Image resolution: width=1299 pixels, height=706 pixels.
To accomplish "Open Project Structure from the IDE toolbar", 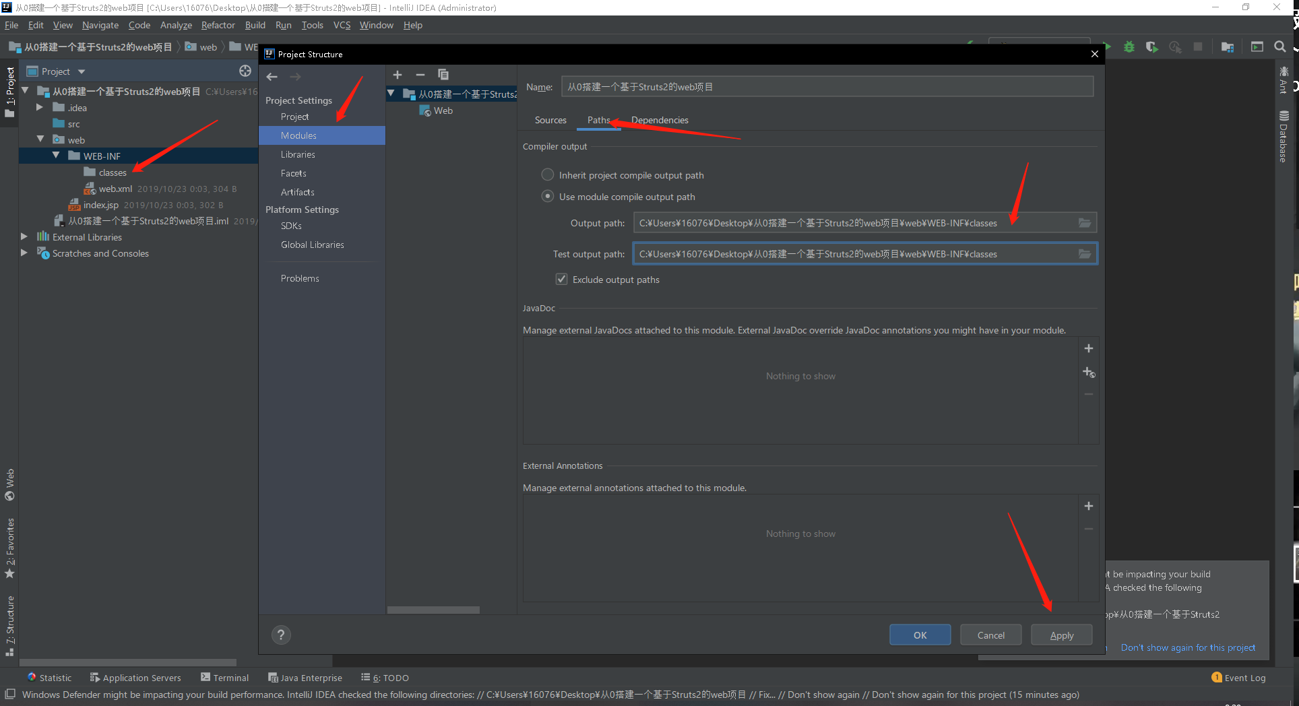I will pyautogui.click(x=1228, y=46).
